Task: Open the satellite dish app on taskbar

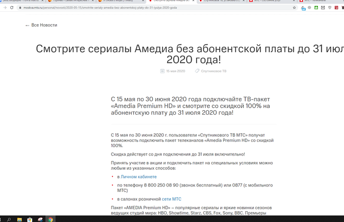Action: [x=40, y=220]
